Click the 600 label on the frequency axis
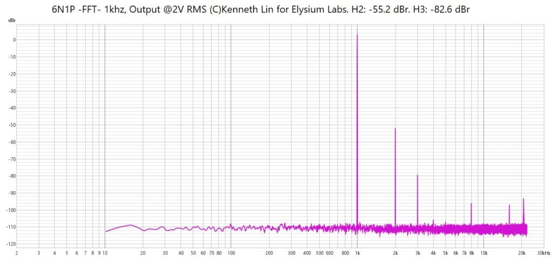Screen dimensions: 552x258 [x=329, y=253]
